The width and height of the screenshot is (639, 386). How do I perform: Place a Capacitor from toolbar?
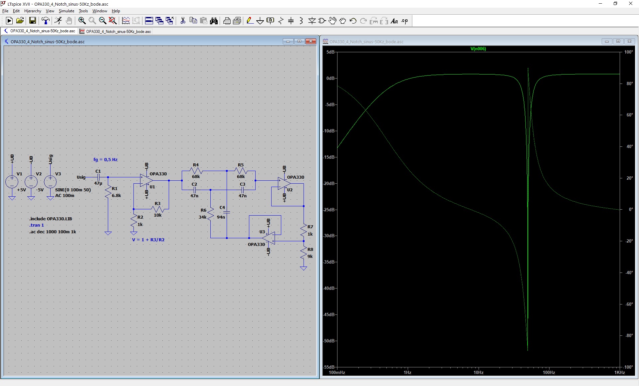pos(291,21)
